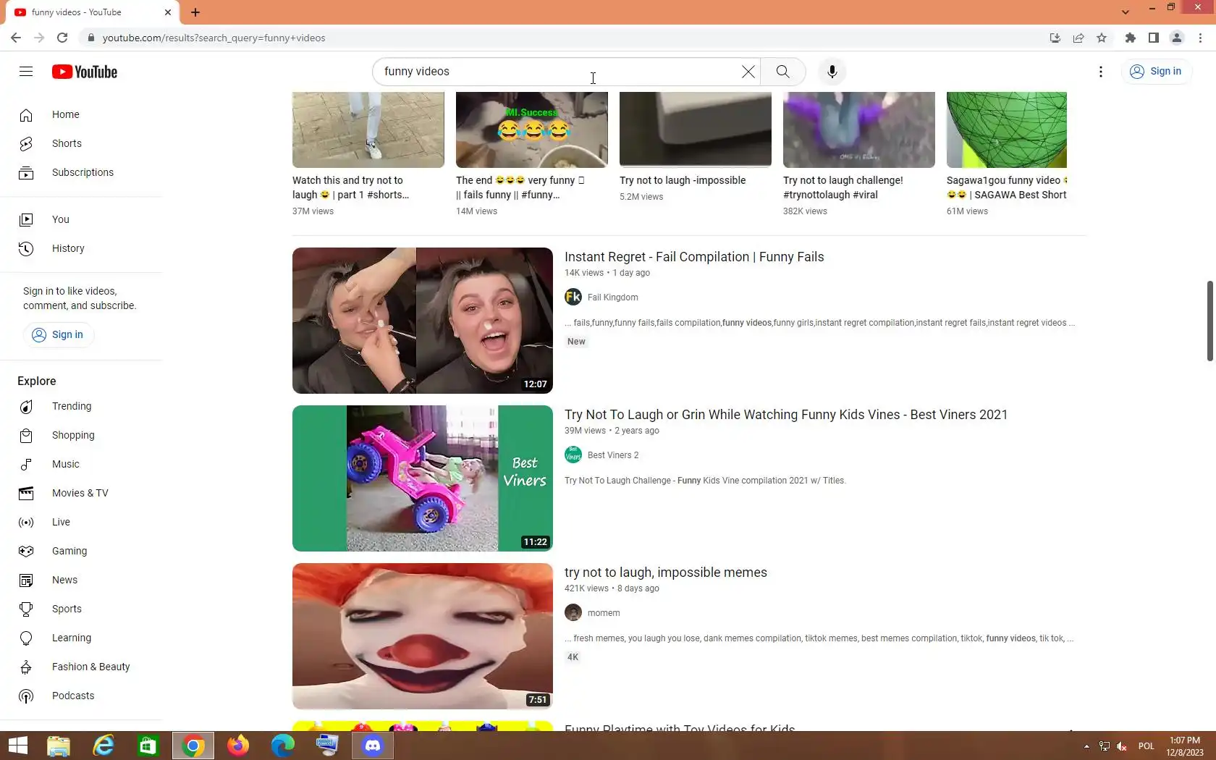Open Chrome three-dot menu
This screenshot has height=760, width=1216.
coord(1200,38)
